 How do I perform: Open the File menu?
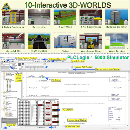pyautogui.click(x=2, y=60)
